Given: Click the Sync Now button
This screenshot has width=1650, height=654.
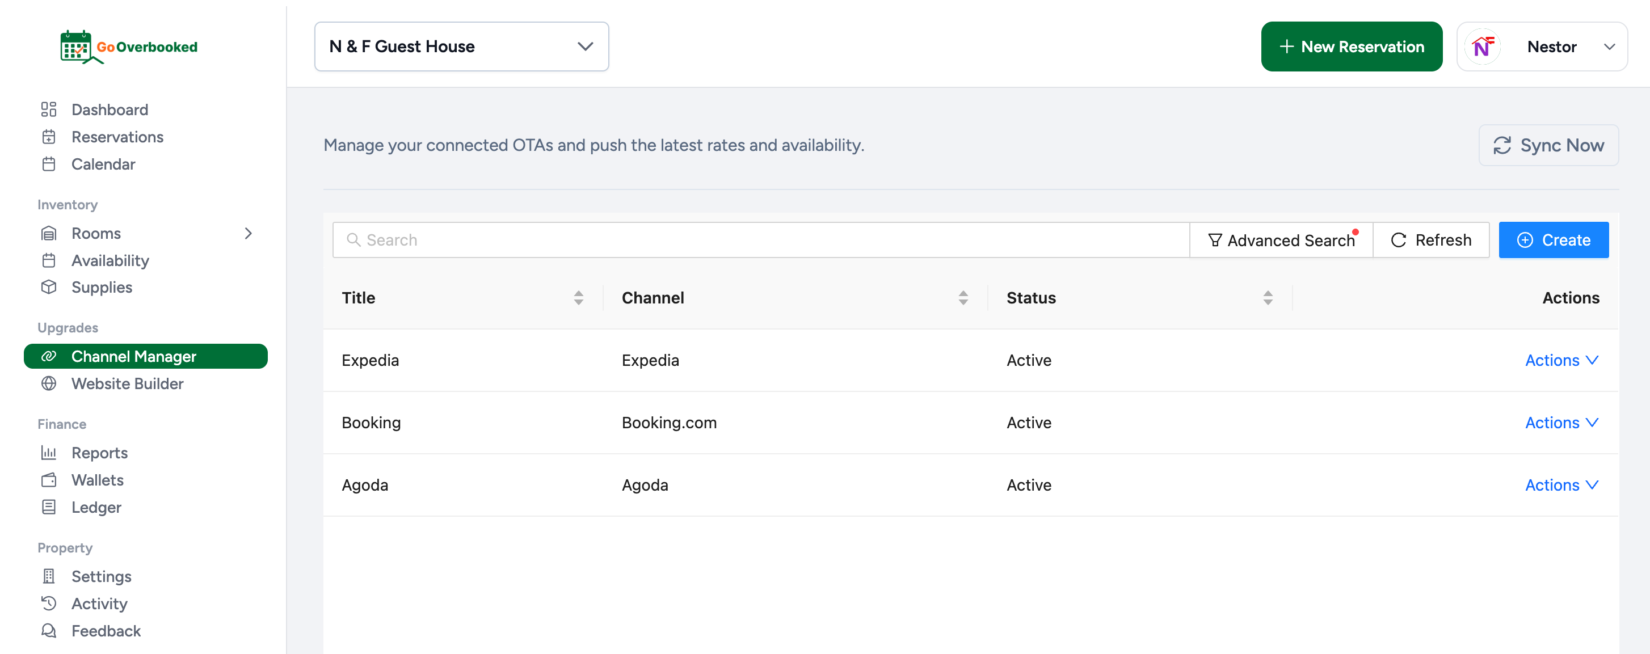Looking at the screenshot, I should coord(1548,145).
